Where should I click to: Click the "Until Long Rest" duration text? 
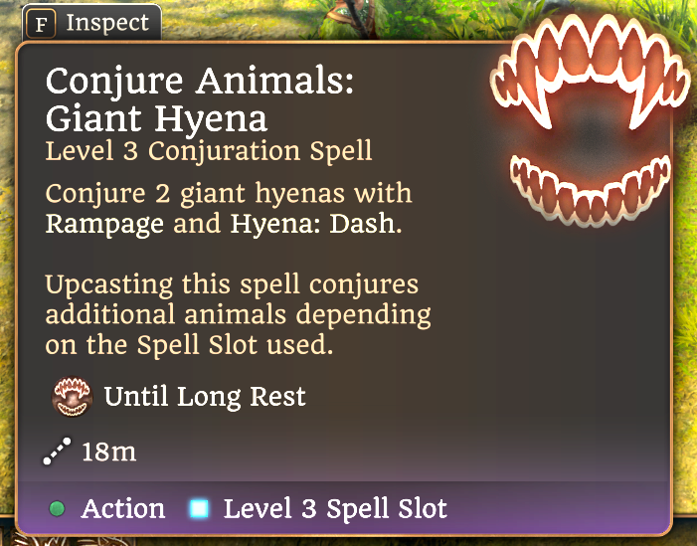205,398
